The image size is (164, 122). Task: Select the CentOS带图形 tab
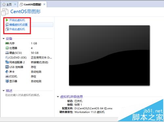(x=32, y=5)
